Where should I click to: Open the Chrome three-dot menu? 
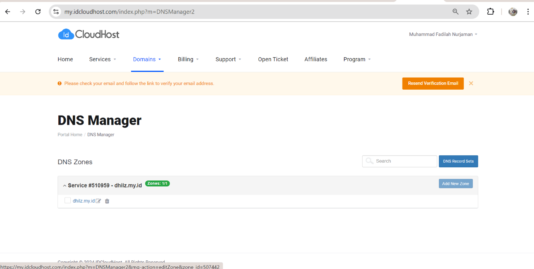(528, 12)
